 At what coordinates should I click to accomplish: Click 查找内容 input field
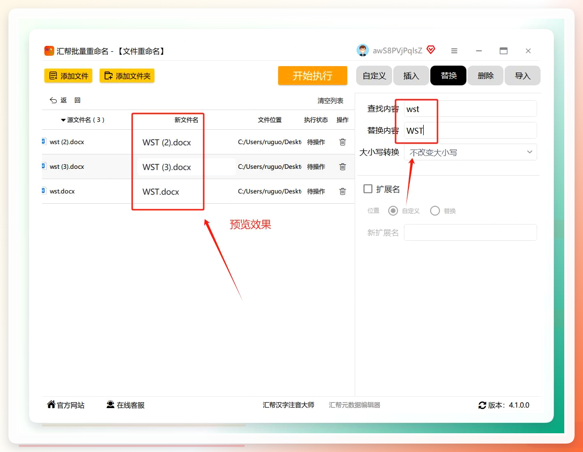[471, 109]
